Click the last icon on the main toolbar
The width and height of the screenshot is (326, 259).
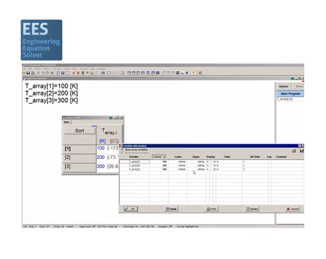(200, 73)
